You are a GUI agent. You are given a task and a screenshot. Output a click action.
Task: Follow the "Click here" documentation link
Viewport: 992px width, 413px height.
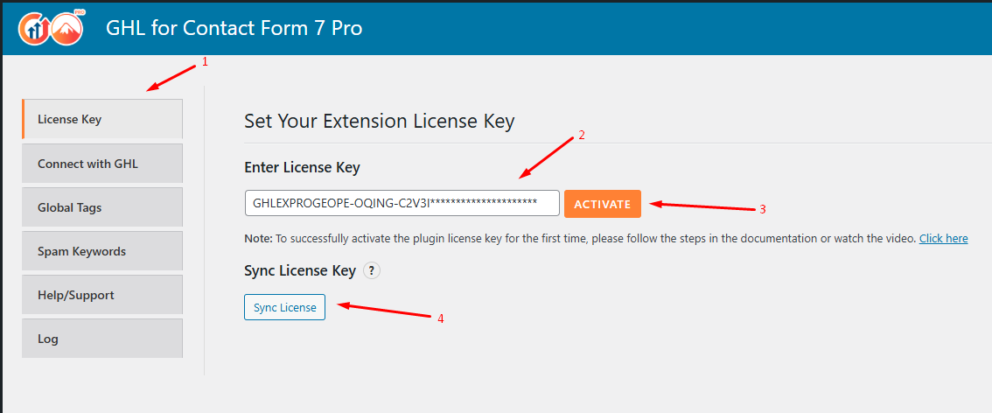tap(943, 238)
